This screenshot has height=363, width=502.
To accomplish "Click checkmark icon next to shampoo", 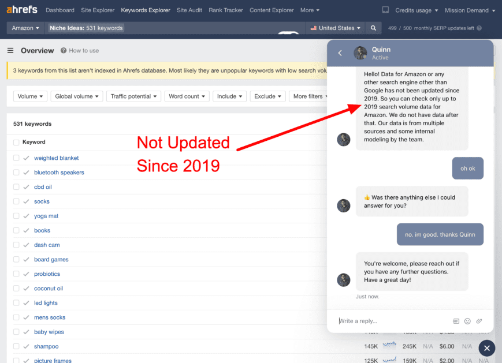I will (x=26, y=346).
